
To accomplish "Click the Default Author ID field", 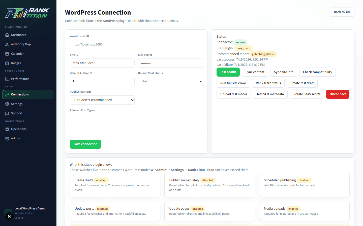I will 102,81.
